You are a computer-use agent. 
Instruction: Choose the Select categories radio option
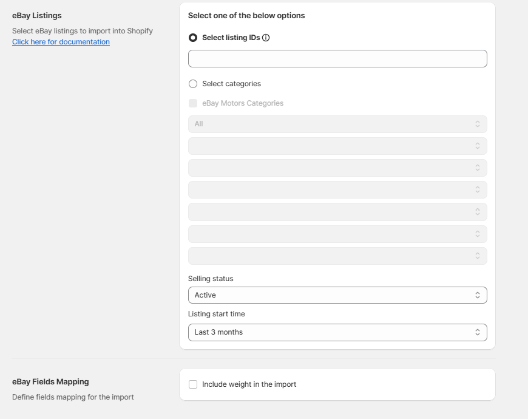coord(193,84)
